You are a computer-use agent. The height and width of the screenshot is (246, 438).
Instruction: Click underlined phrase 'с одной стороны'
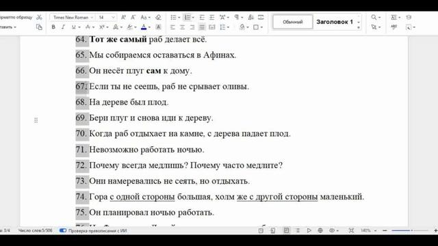click(x=142, y=197)
